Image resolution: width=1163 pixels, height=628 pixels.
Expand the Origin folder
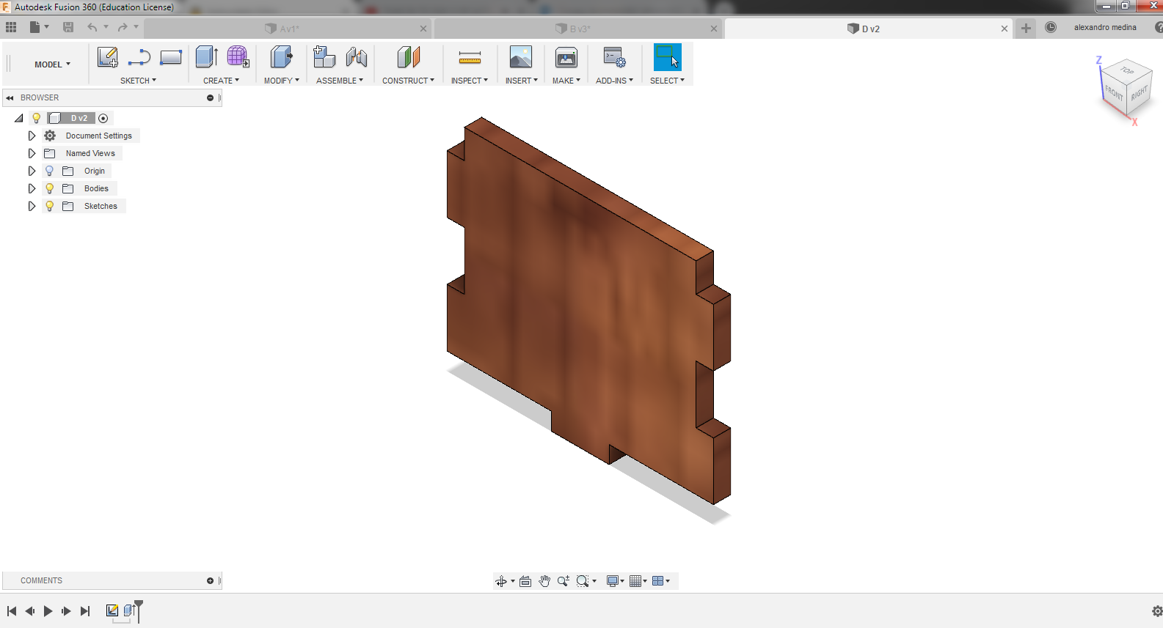coord(32,171)
